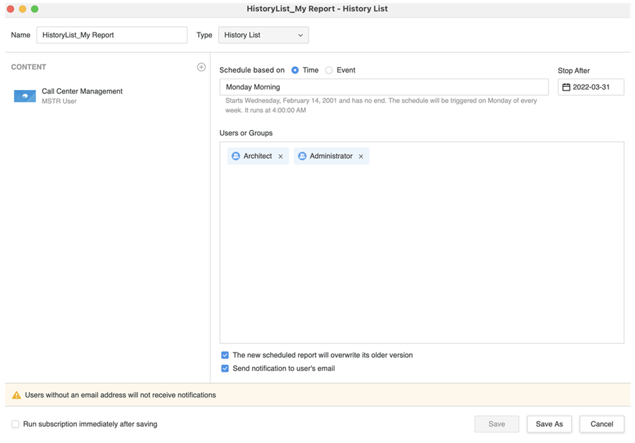Enable Run subscription immediately after saving

(x=15, y=424)
